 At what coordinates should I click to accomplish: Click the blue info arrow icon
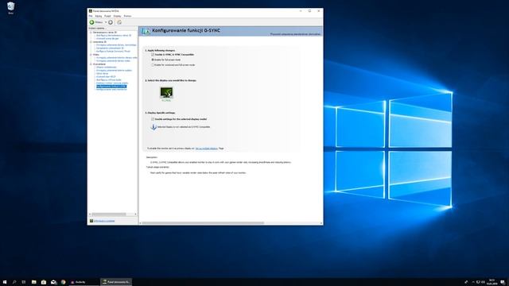click(153, 127)
